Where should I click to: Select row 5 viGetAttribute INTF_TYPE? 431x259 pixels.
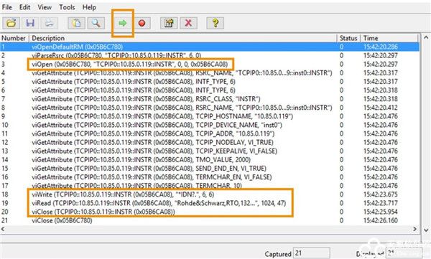point(210,82)
